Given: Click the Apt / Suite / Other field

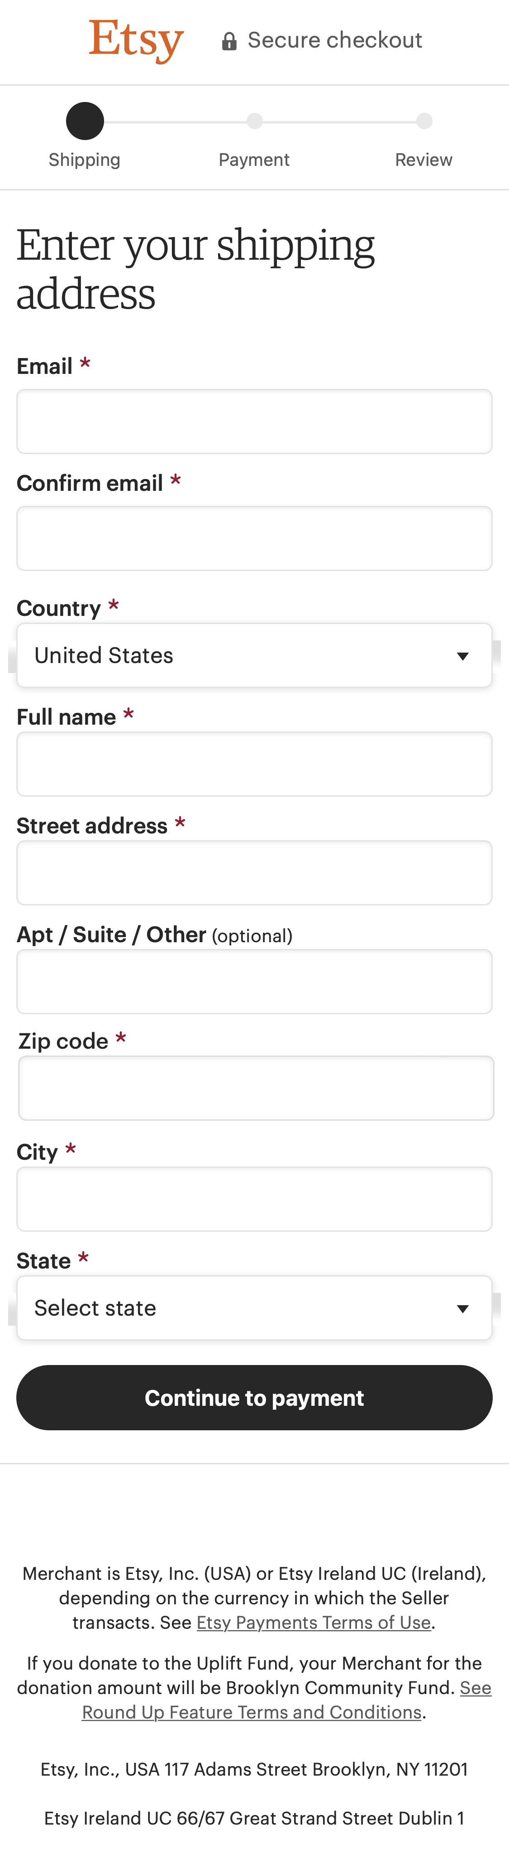Looking at the screenshot, I should click(x=254, y=981).
